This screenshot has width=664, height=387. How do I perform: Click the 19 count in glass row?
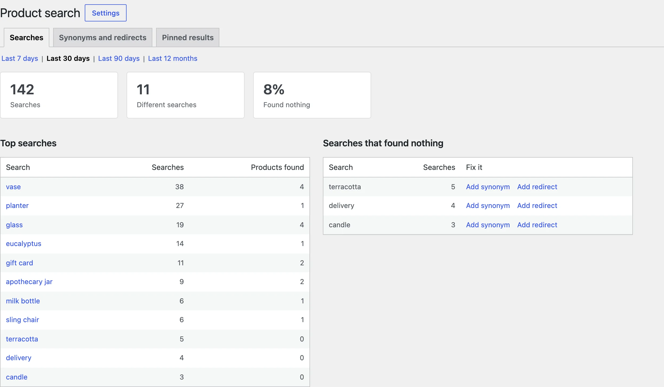[x=180, y=225]
